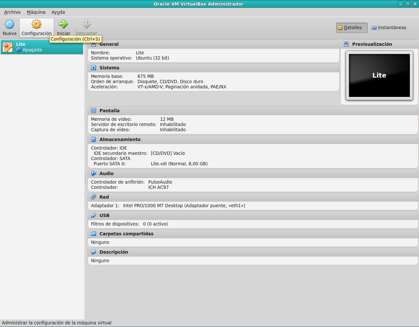Click the 'Ubuntu (32 bit)' operating system value

tap(153, 58)
